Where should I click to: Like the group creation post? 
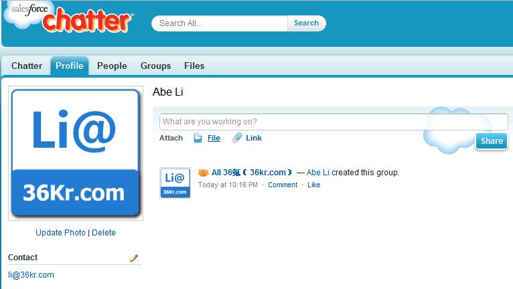click(x=313, y=185)
